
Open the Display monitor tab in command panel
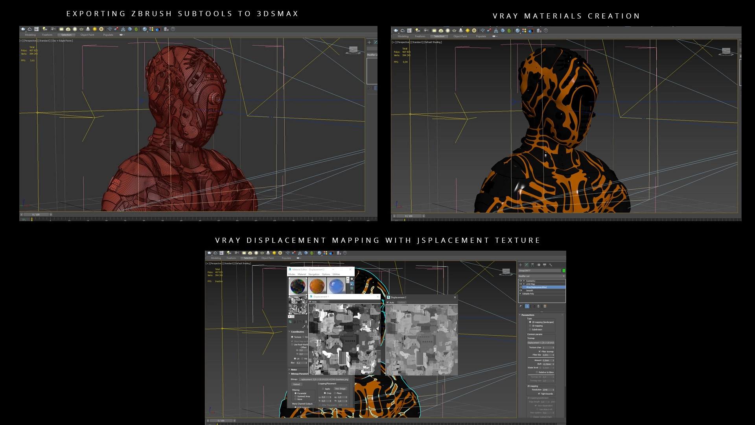(545, 265)
